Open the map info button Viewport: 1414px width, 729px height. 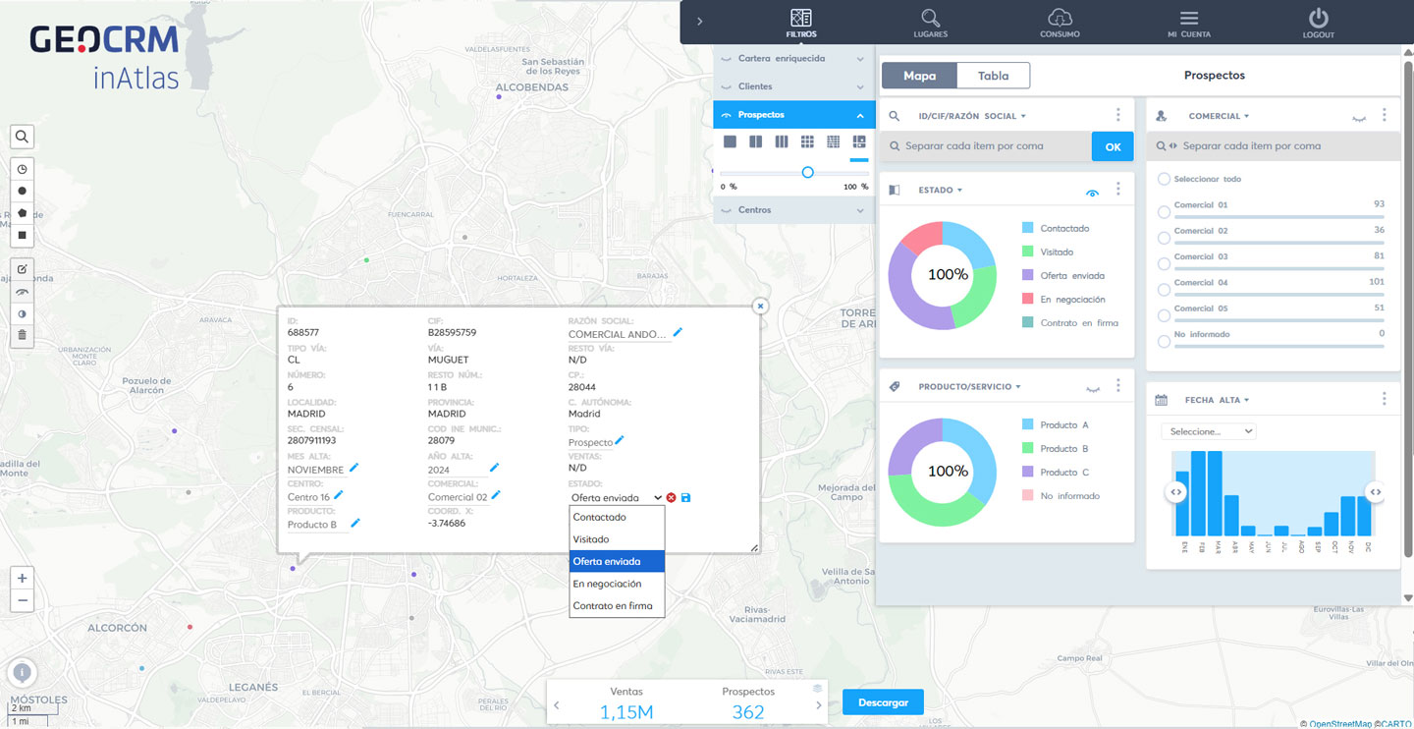click(22, 673)
